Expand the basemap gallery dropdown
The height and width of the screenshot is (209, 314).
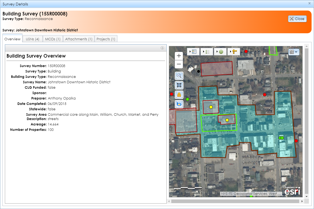pos(294,52)
